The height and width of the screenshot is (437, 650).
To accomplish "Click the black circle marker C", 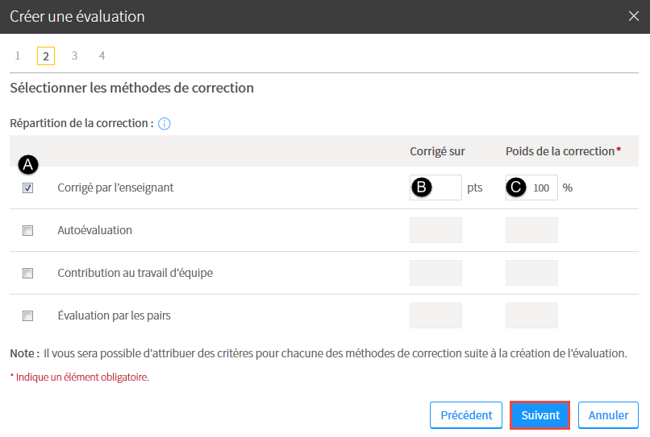I will (515, 188).
